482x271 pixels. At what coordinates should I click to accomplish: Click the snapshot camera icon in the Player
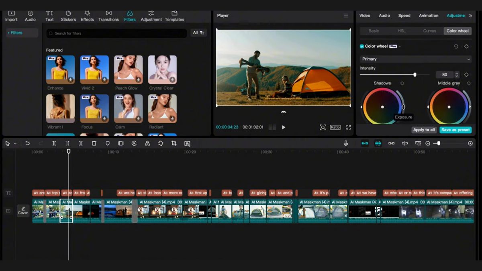(323, 127)
